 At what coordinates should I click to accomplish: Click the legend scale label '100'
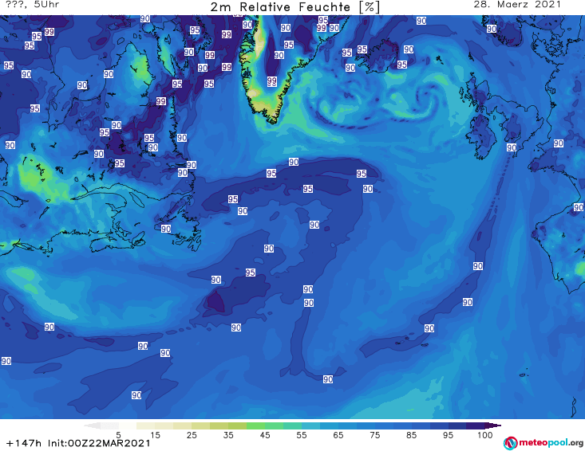coord(484,435)
